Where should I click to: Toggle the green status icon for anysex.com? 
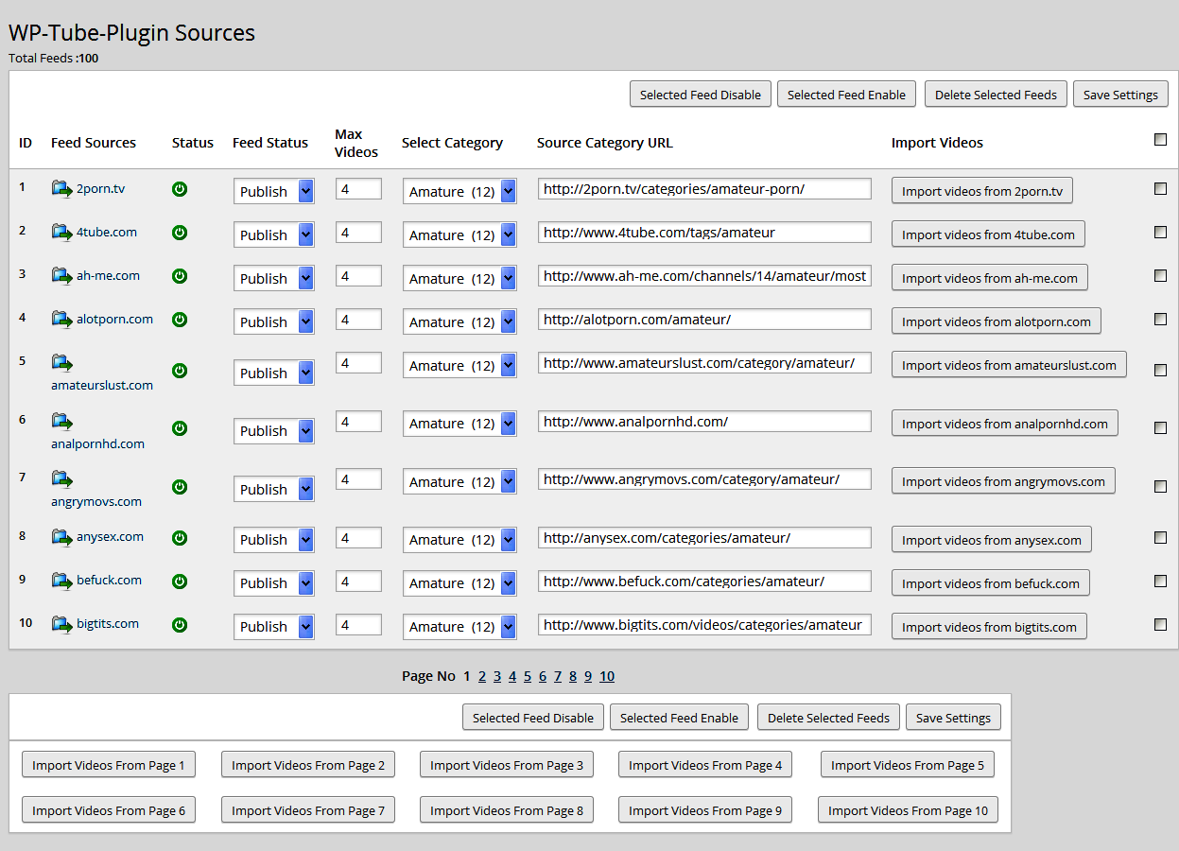click(180, 538)
